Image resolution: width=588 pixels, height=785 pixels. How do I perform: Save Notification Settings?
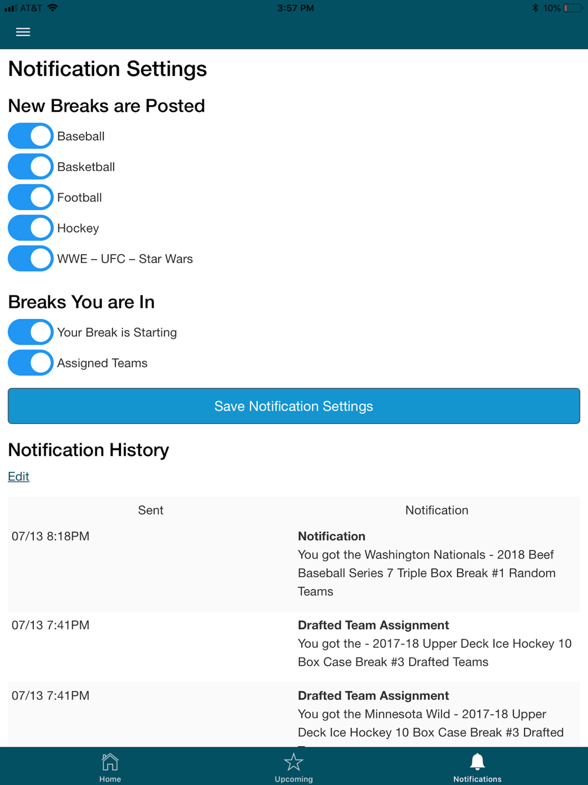(293, 406)
